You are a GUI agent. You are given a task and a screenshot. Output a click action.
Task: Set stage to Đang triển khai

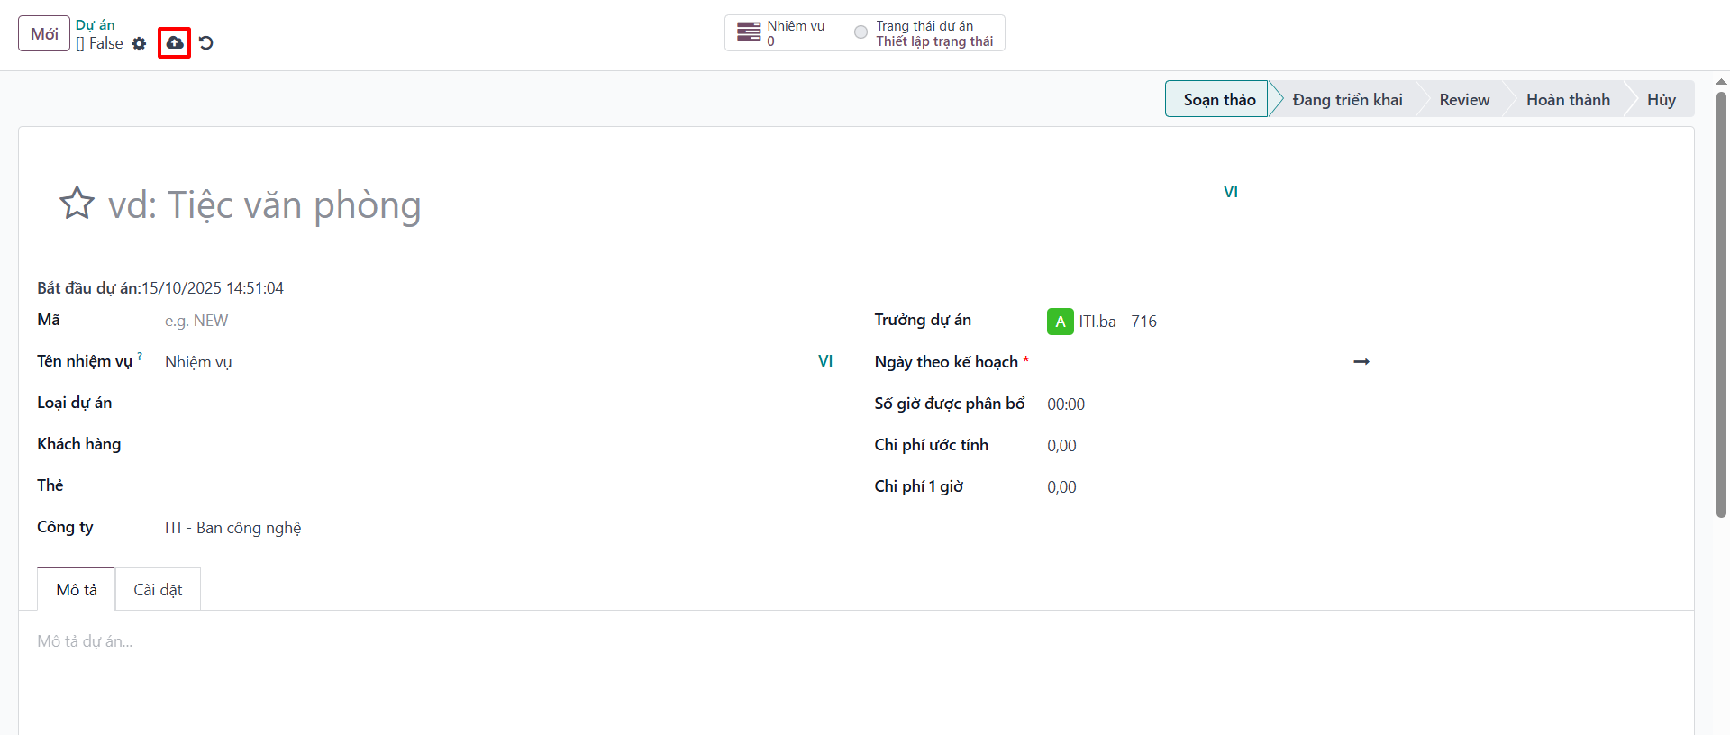[1347, 99]
